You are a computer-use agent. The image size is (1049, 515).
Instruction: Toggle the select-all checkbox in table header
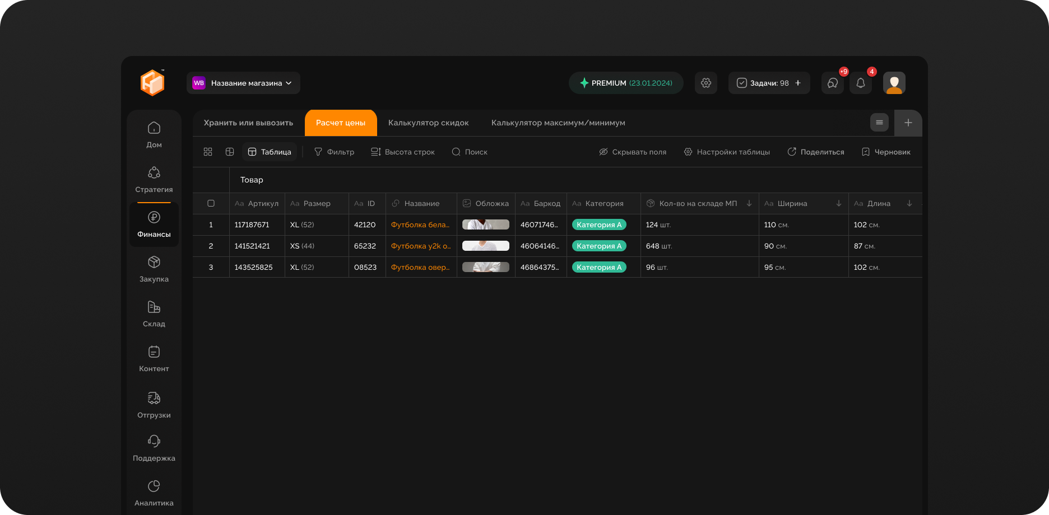point(211,204)
